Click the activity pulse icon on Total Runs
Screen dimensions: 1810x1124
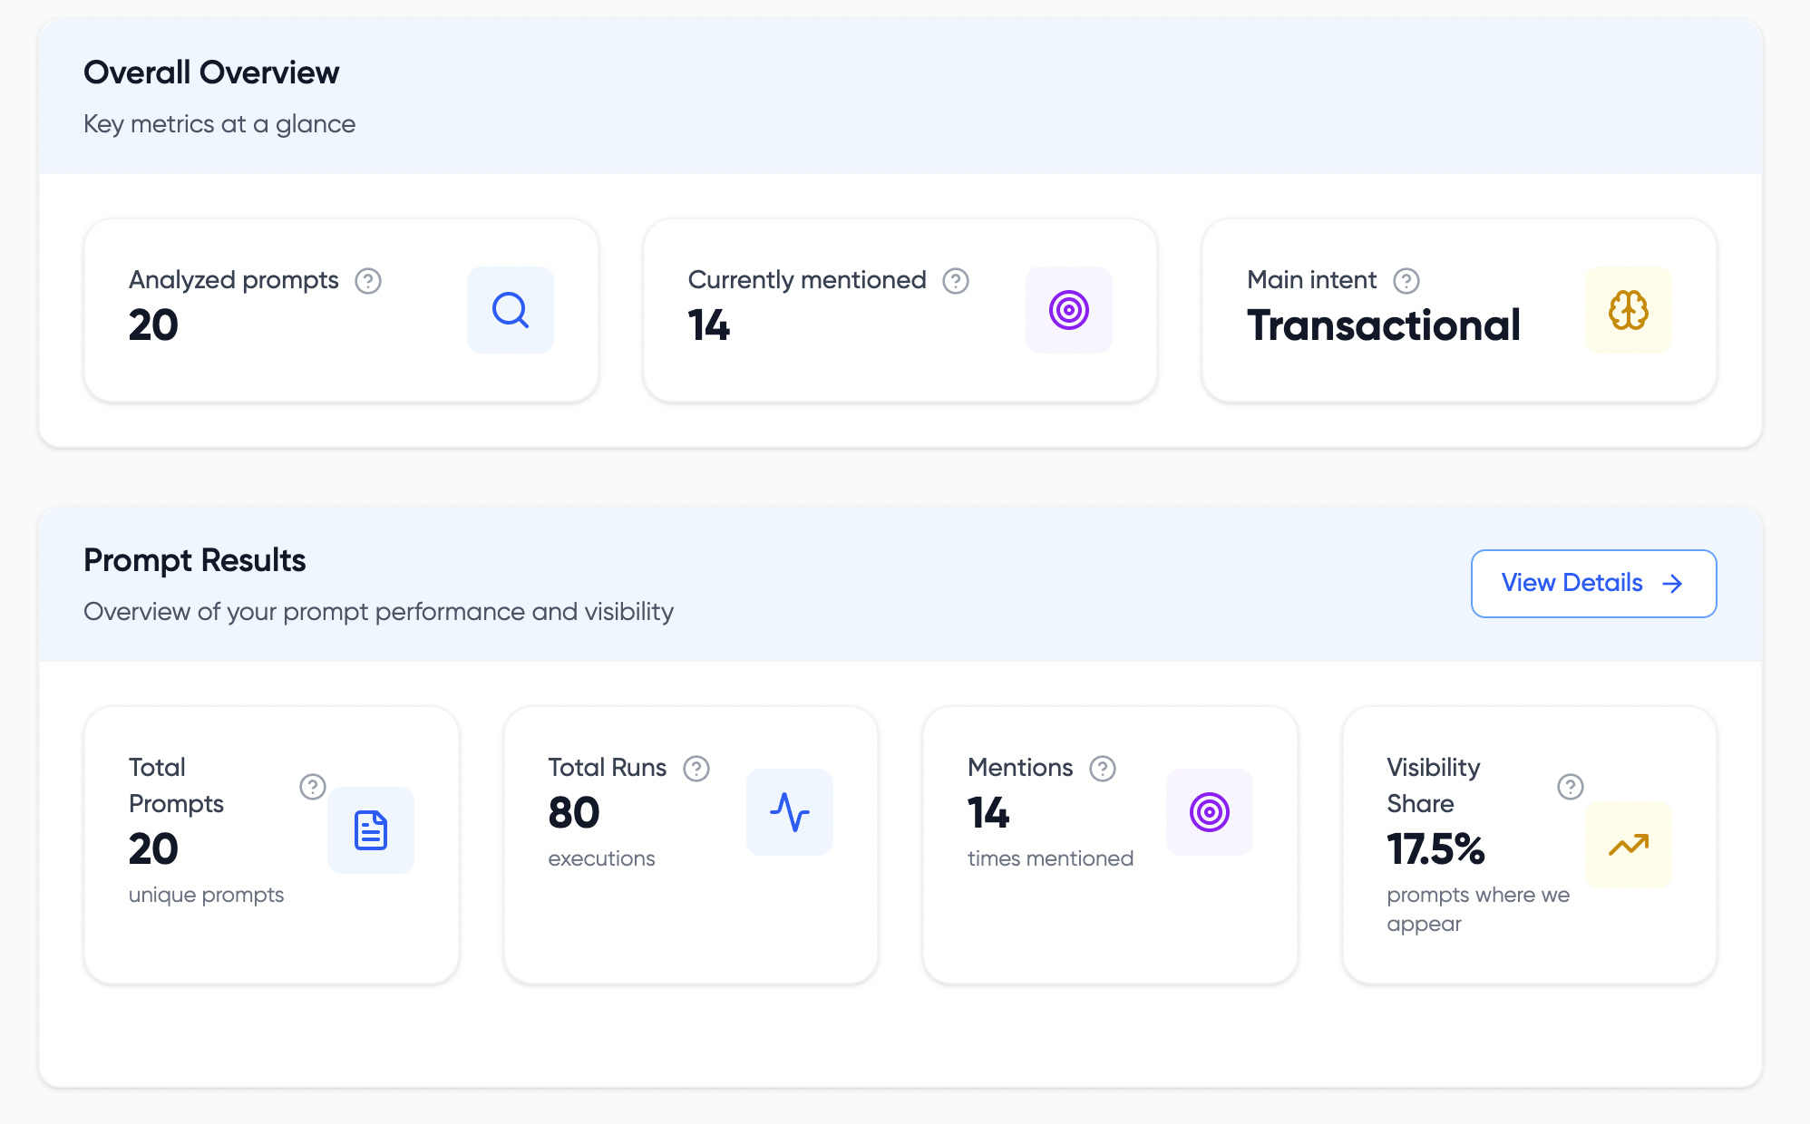(789, 812)
